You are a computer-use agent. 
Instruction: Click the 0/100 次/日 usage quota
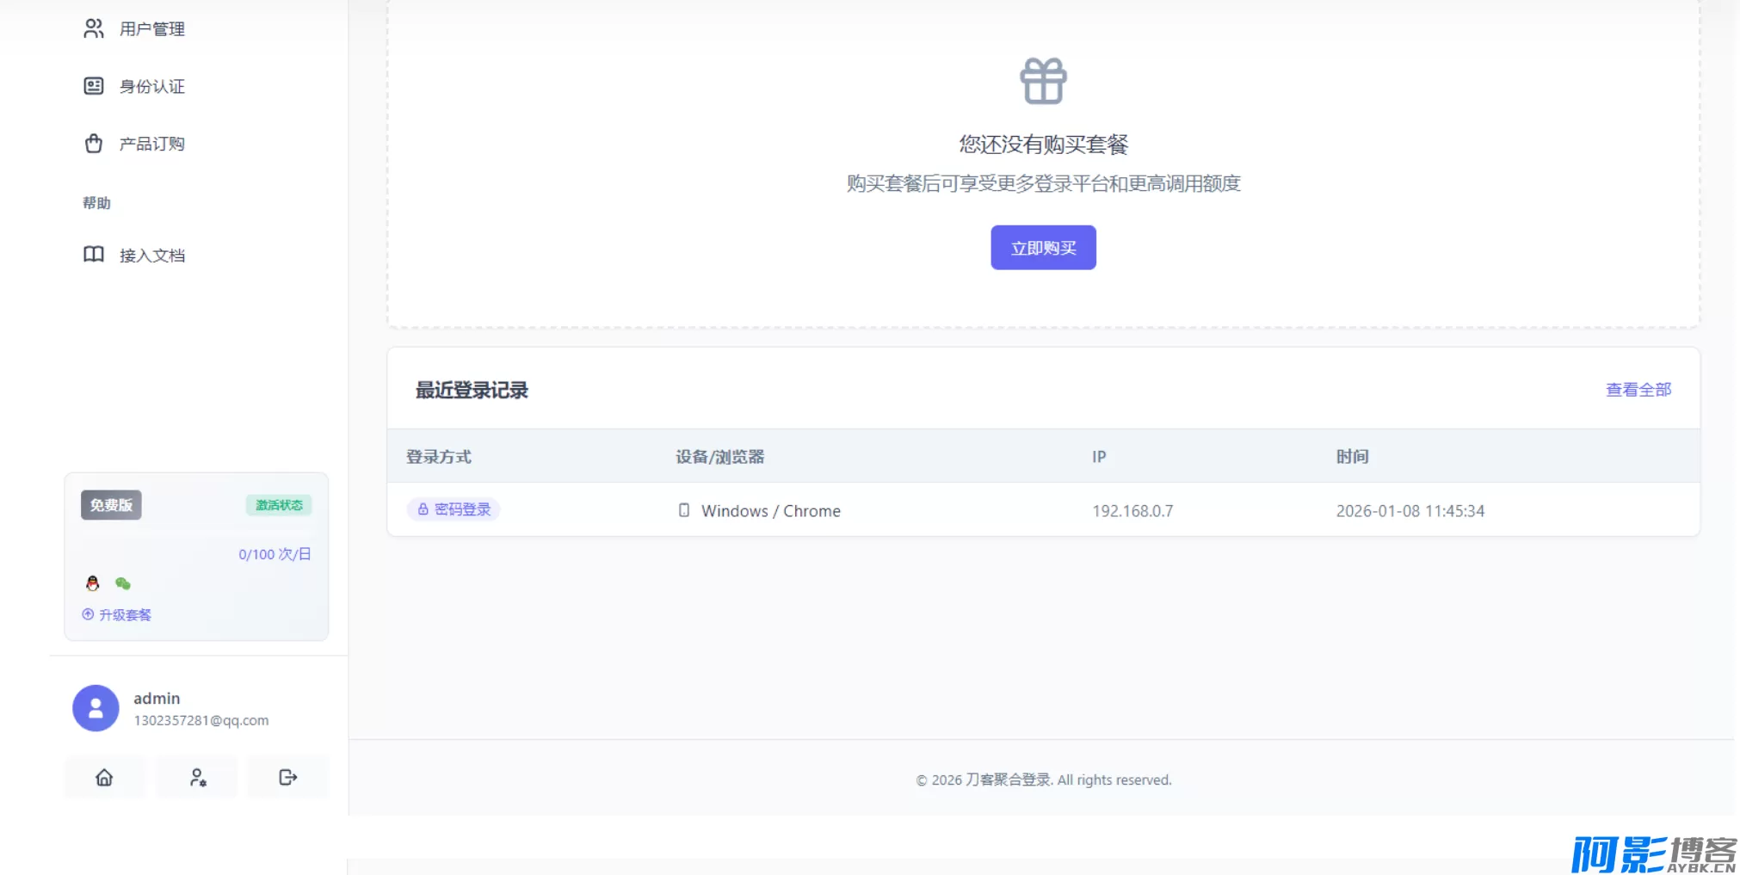tap(275, 554)
